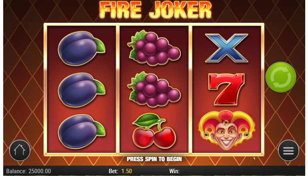Click the top plum on first reel
This screenshot has height=176, width=308.
(x=82, y=48)
